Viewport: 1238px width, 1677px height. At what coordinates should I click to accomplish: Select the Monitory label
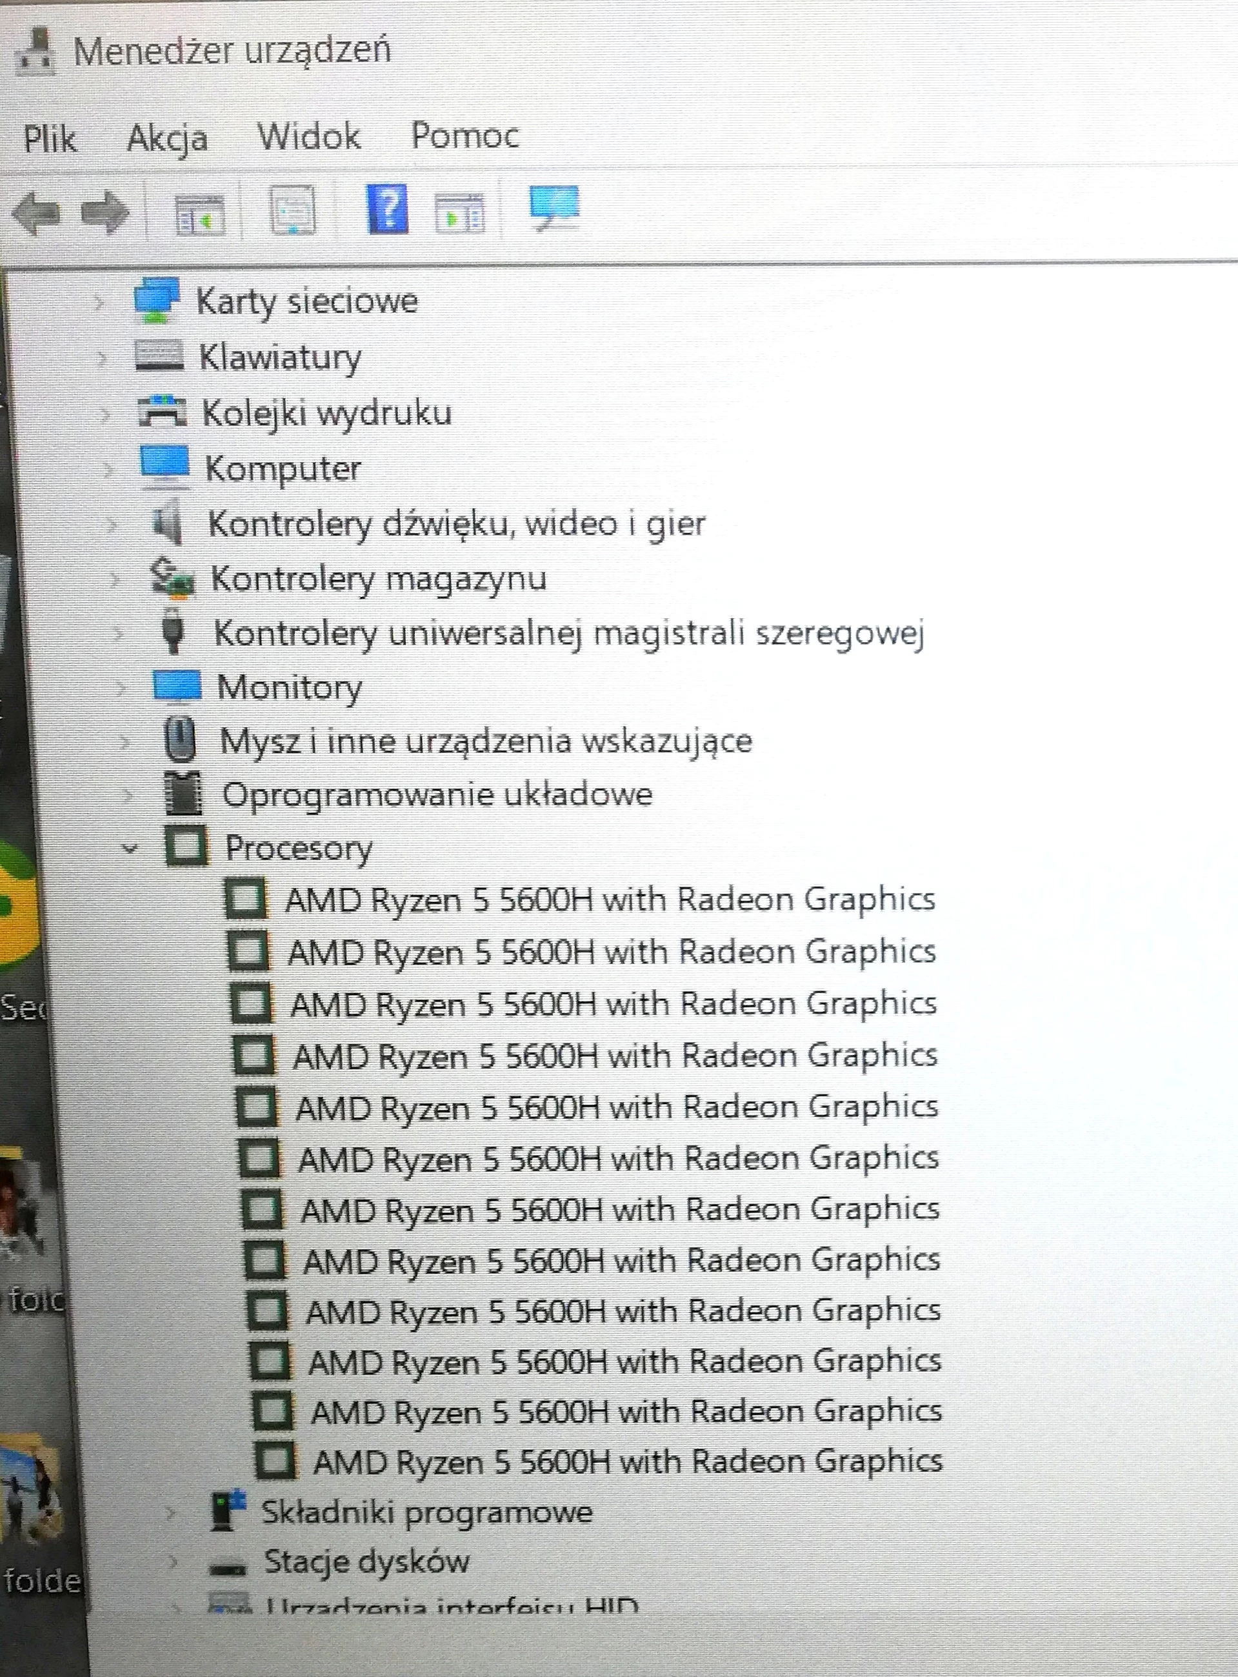coord(289,687)
